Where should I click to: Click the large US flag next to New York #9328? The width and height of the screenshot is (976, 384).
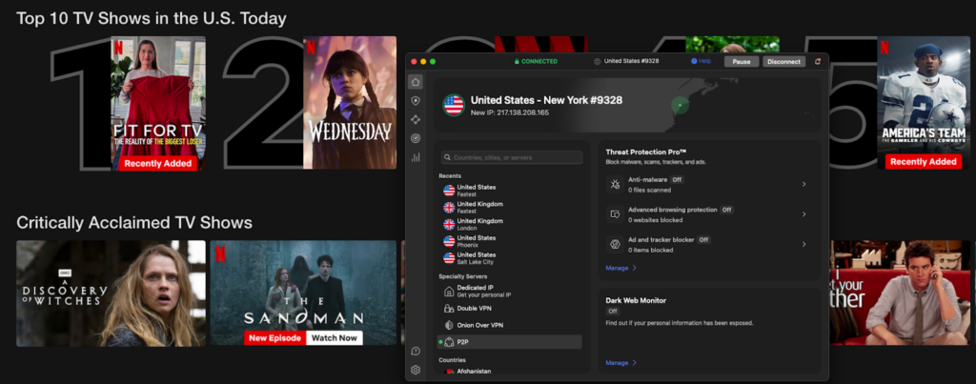[x=454, y=105]
